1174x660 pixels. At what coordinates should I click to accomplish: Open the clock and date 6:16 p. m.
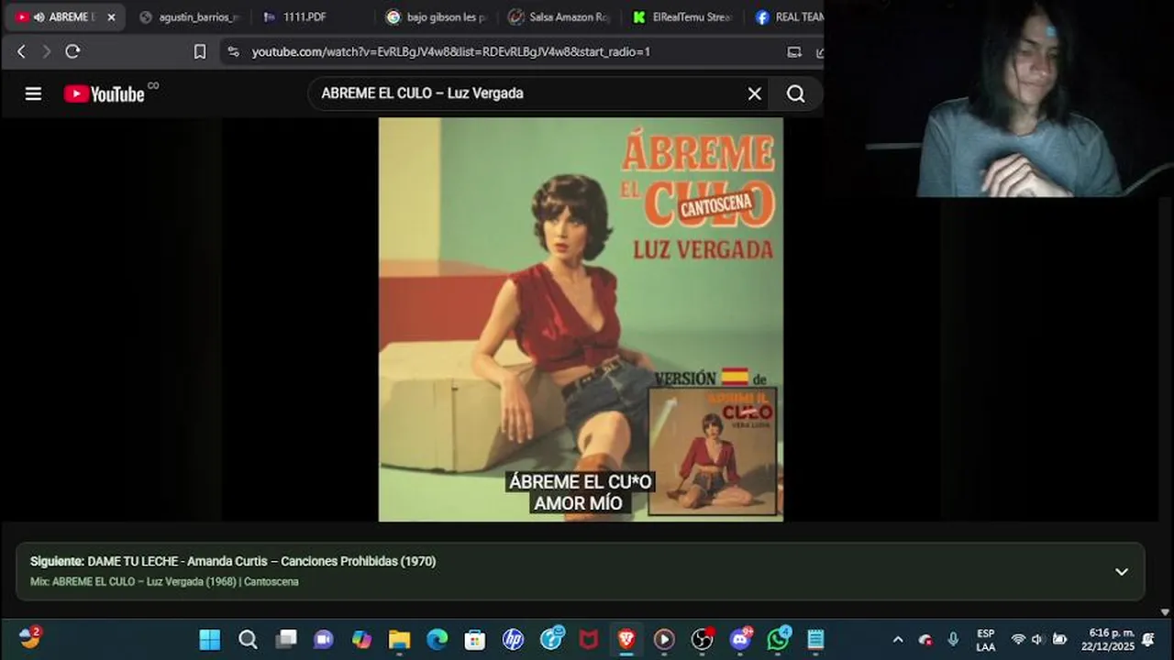coord(1107,639)
